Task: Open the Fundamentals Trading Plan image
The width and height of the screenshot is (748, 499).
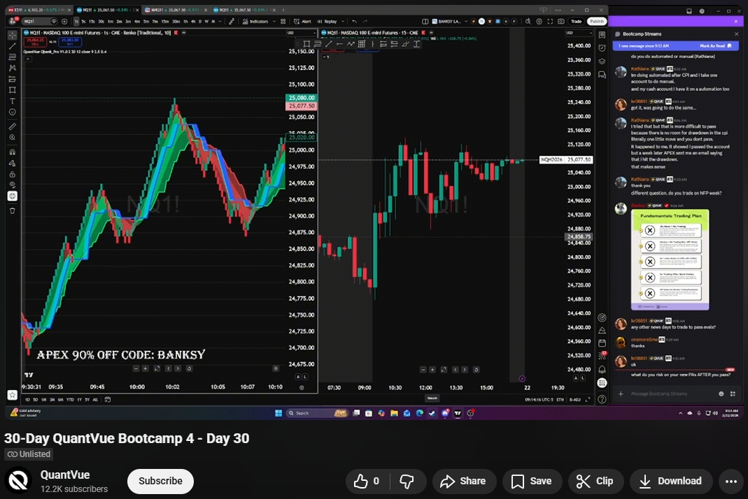Action: (670, 260)
